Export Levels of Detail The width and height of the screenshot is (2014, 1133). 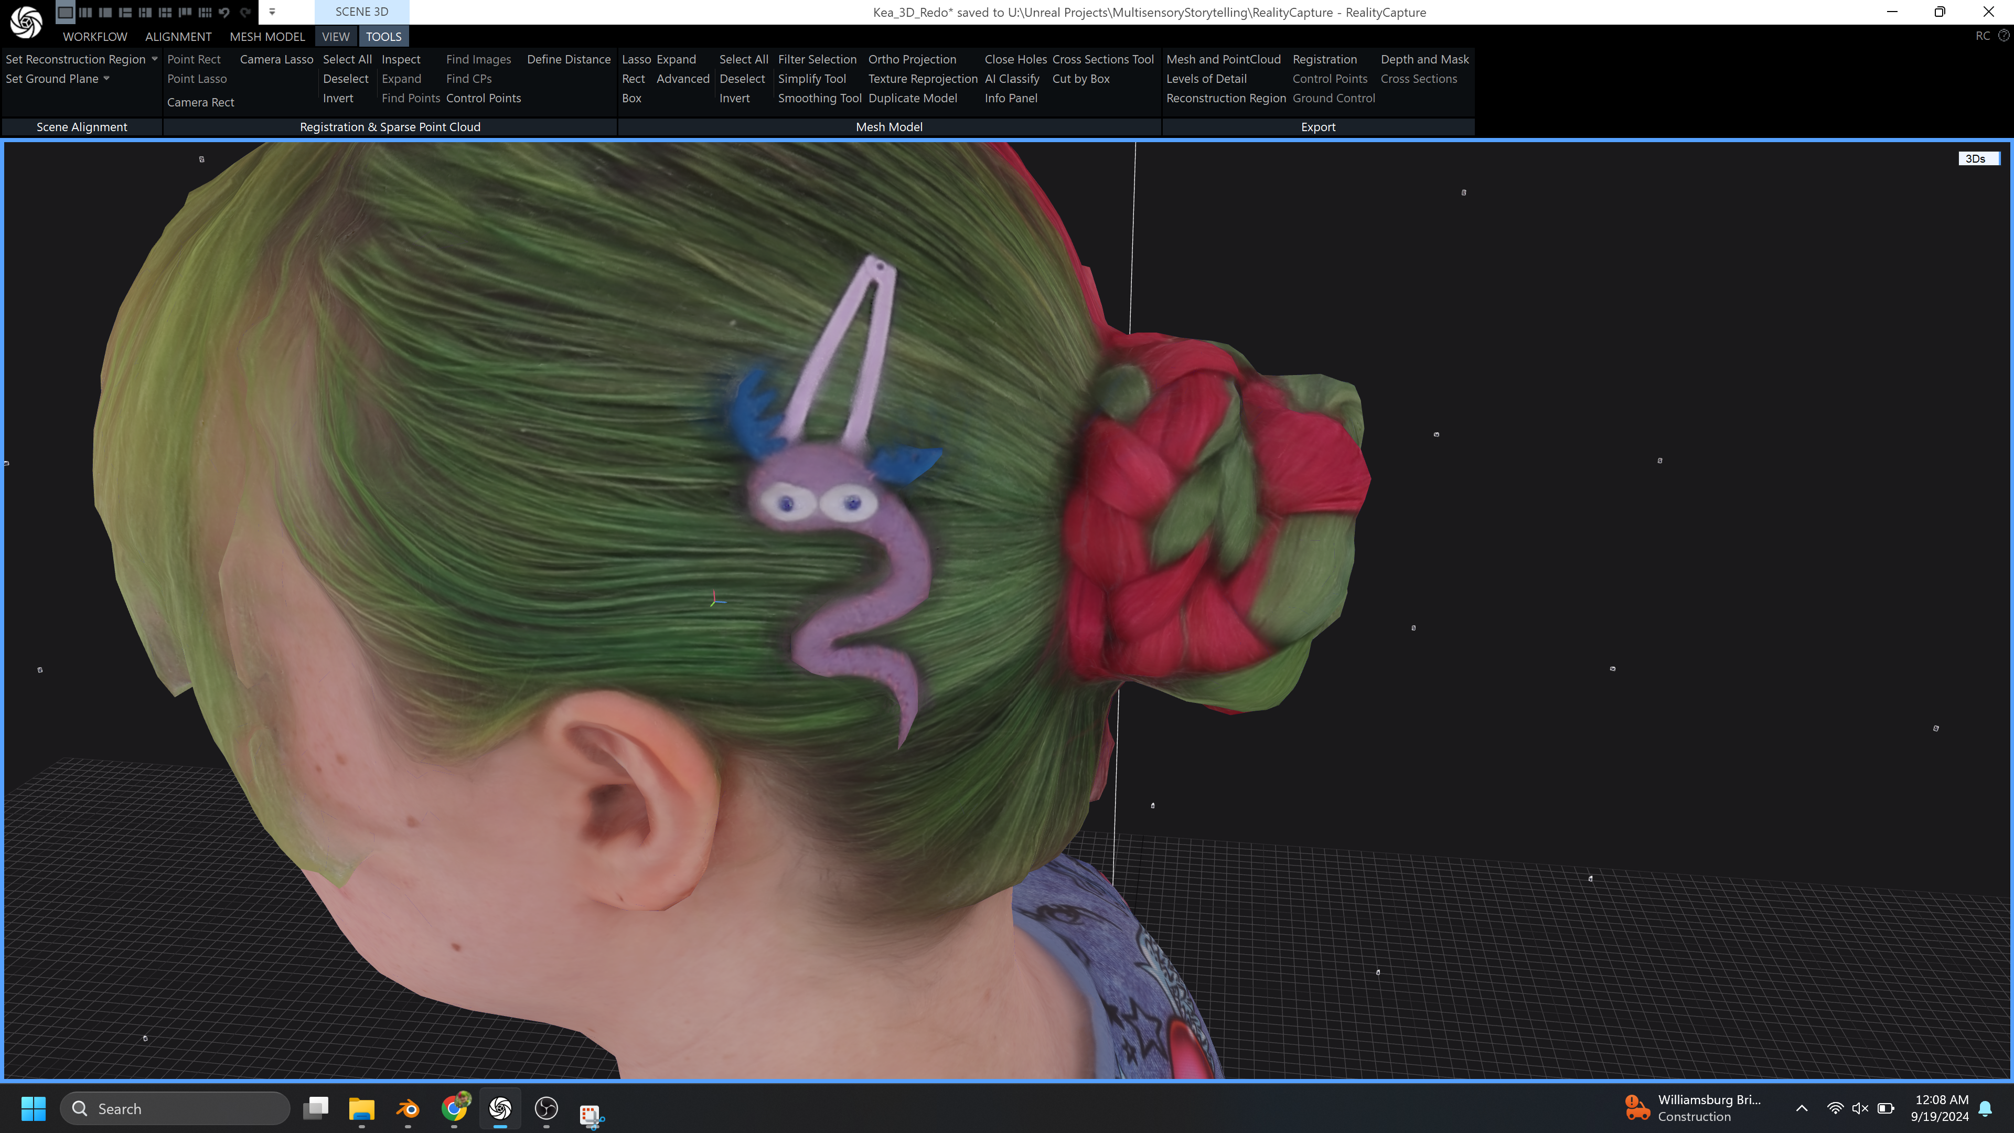coord(1206,79)
